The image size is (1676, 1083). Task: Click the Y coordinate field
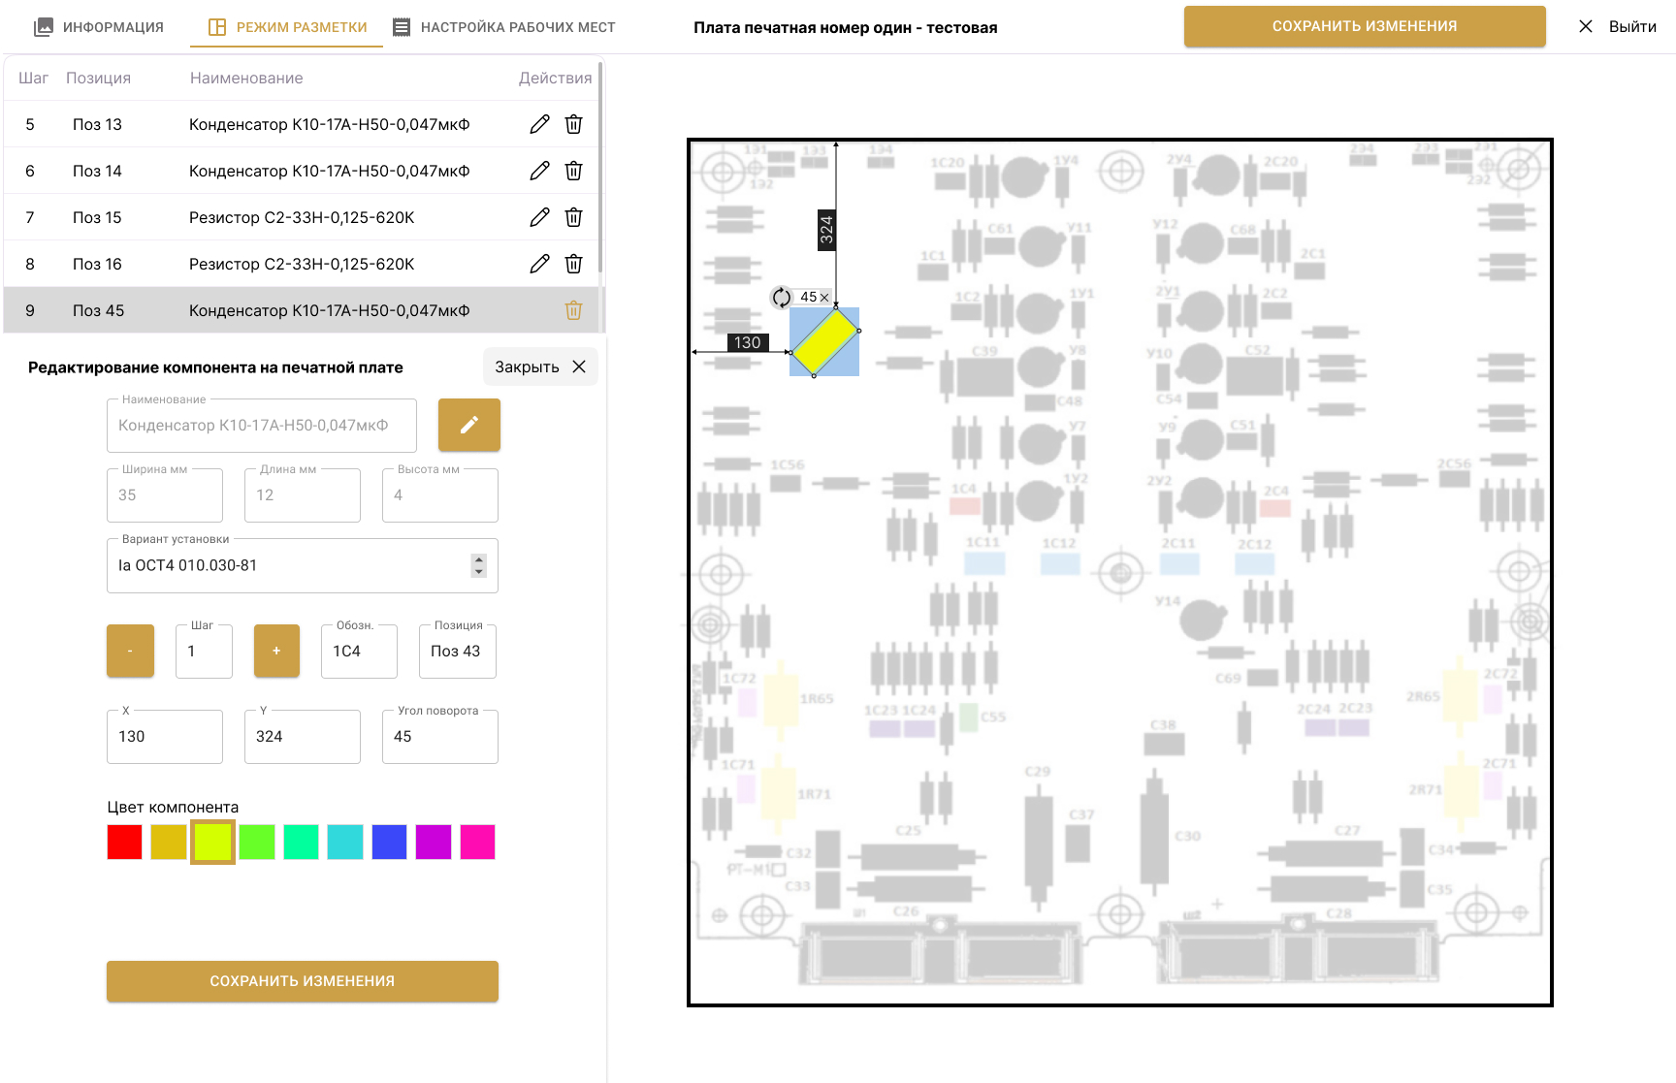pos(303,736)
